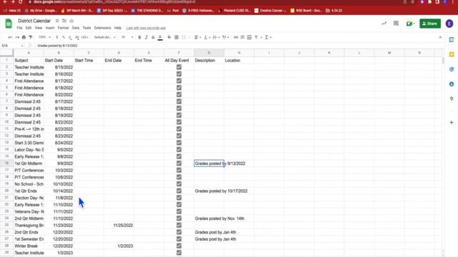Open the functions dropdown

[x=268, y=37]
